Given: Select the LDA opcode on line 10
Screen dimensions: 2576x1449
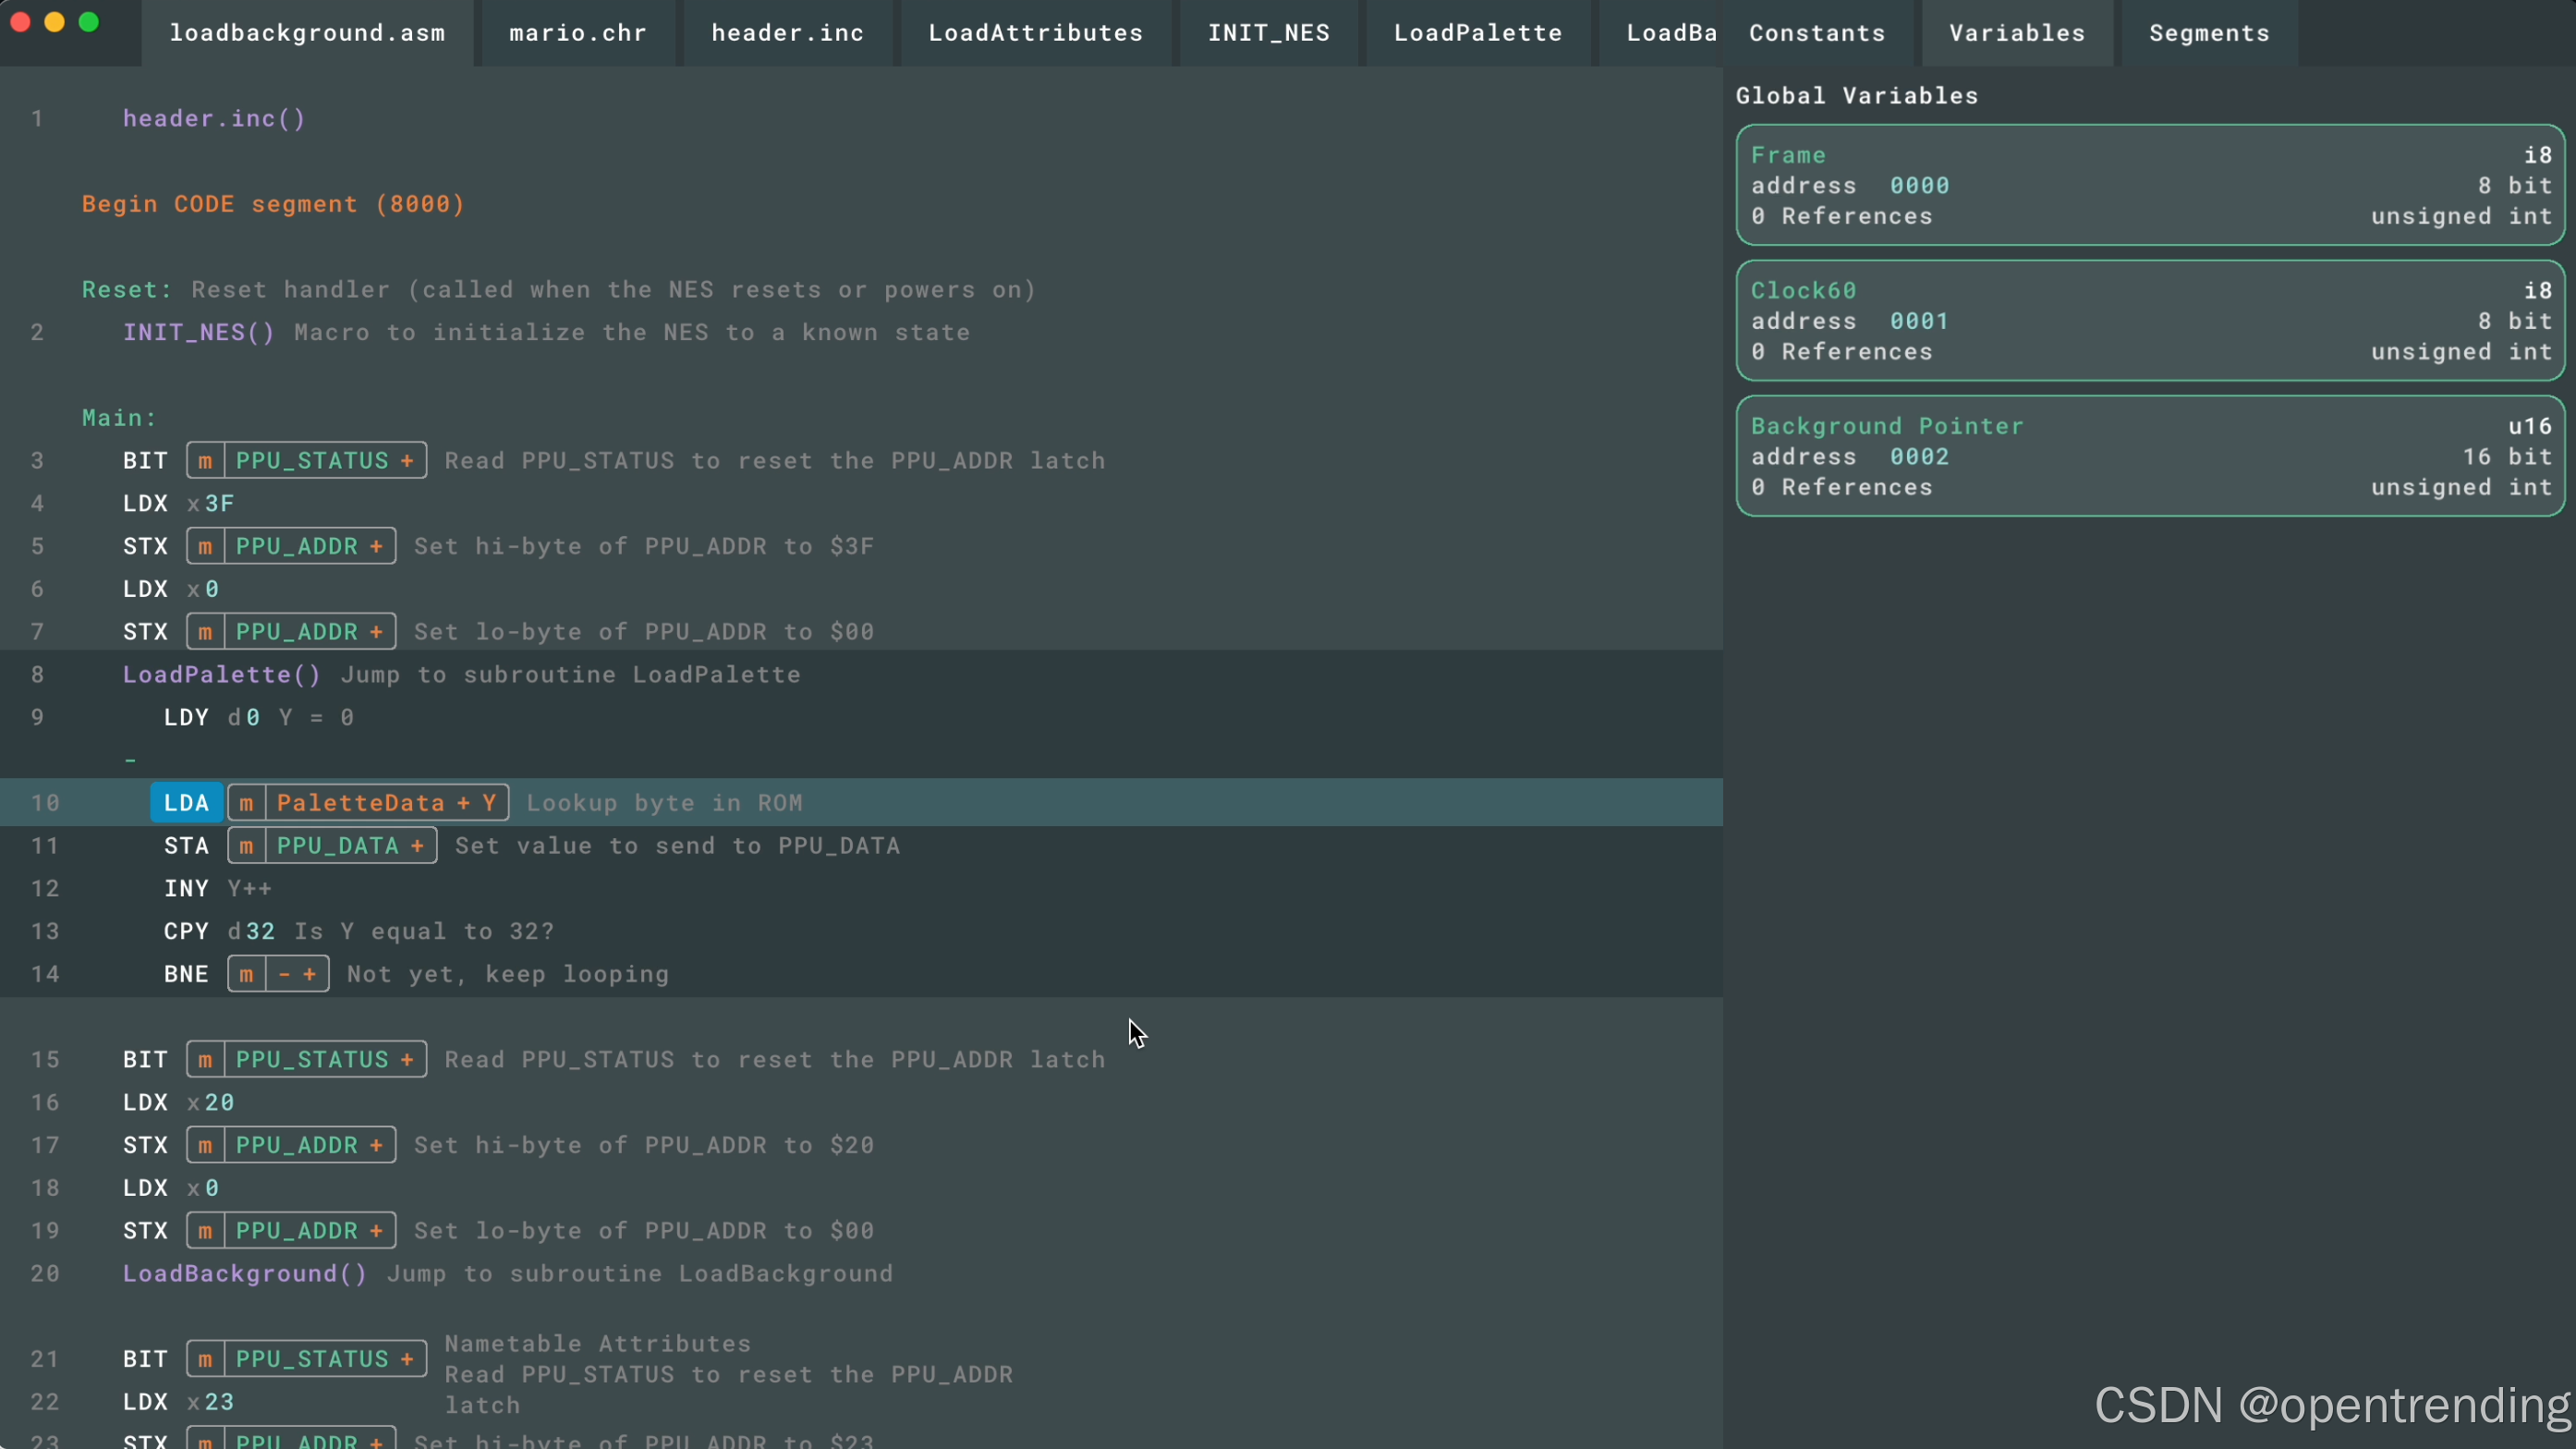Looking at the screenshot, I should (186, 804).
